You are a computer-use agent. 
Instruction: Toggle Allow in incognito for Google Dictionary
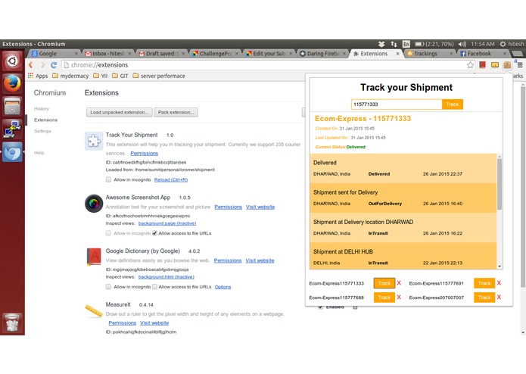[108, 286]
